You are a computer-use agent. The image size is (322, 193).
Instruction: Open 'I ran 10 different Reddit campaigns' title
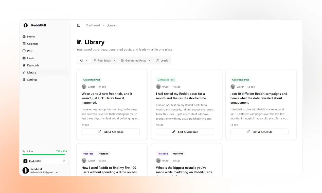(x=259, y=98)
